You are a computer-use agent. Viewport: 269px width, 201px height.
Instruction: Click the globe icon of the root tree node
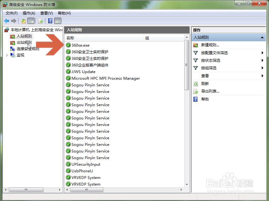7,30
